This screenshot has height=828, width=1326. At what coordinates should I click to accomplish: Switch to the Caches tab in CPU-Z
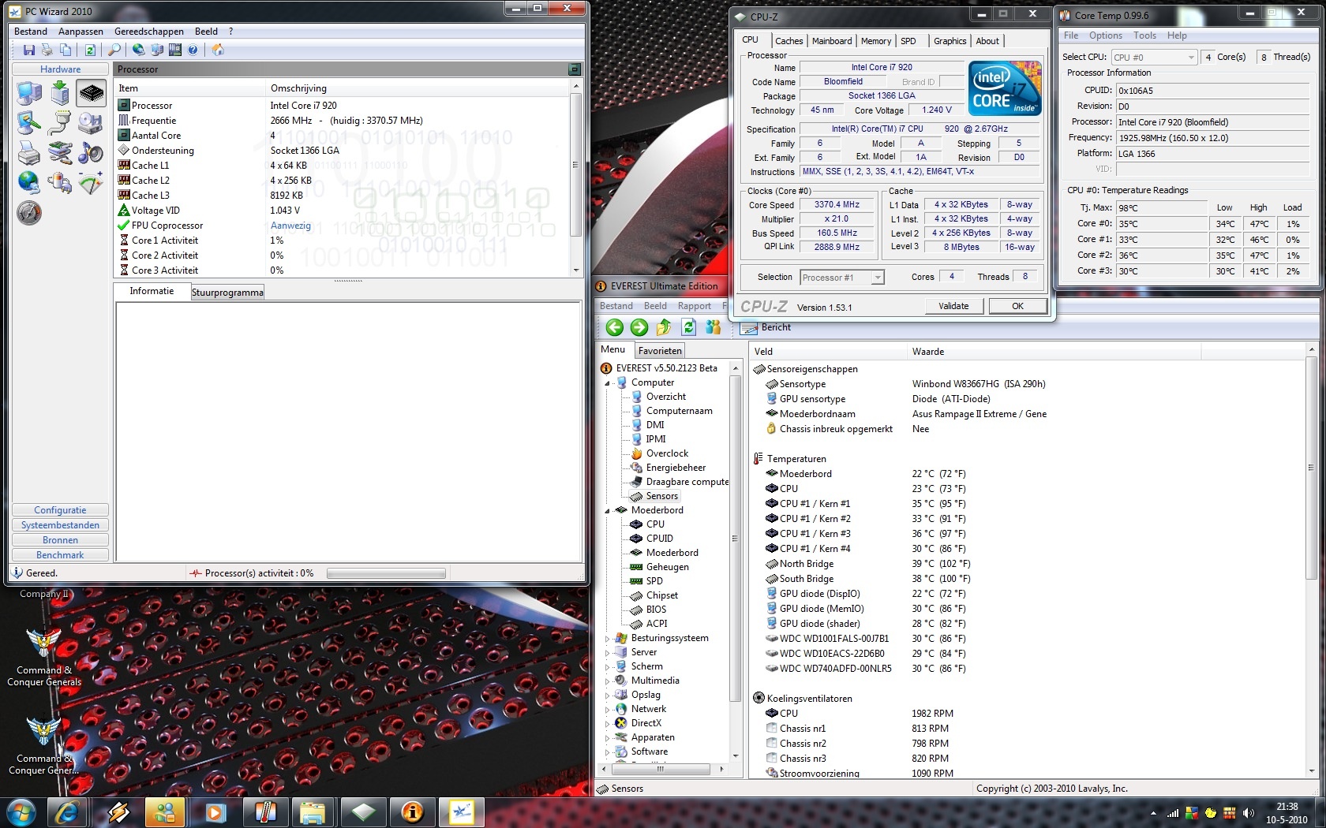(x=788, y=41)
